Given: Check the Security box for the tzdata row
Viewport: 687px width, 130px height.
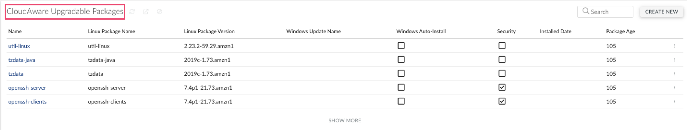Looking at the screenshot, I should 502,74.
